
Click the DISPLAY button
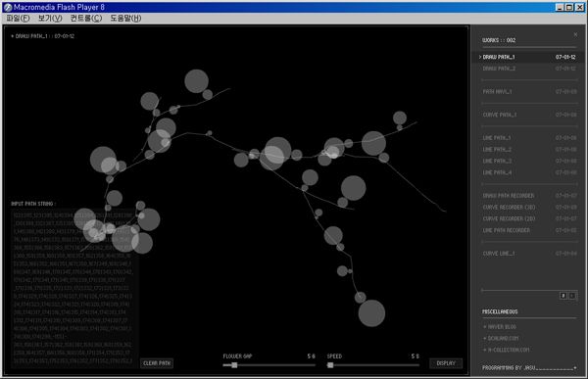pyautogui.click(x=446, y=363)
